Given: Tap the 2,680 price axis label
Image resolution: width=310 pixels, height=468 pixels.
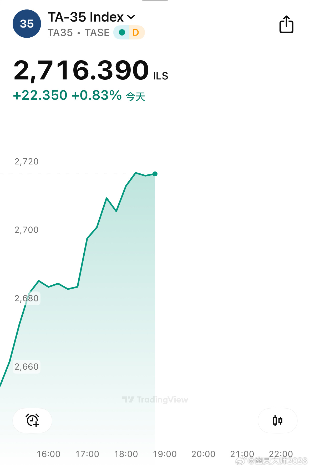Looking at the screenshot, I should coord(27,298).
